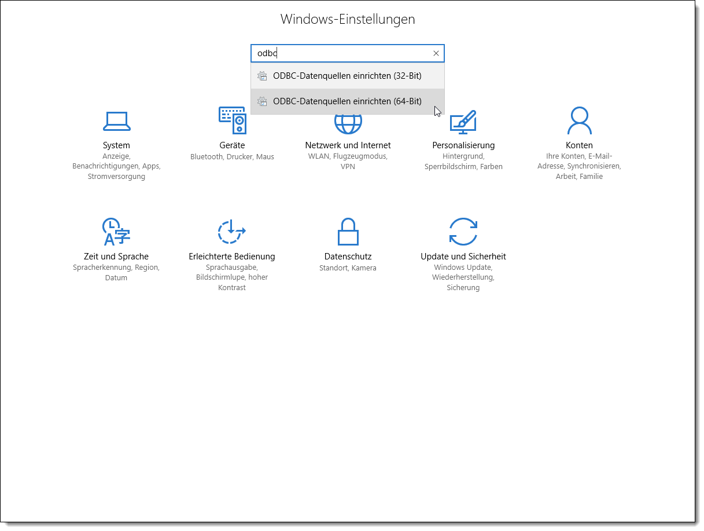This screenshot has width=704, height=531.
Task: Clear the search box with X button
Action: pyautogui.click(x=436, y=53)
